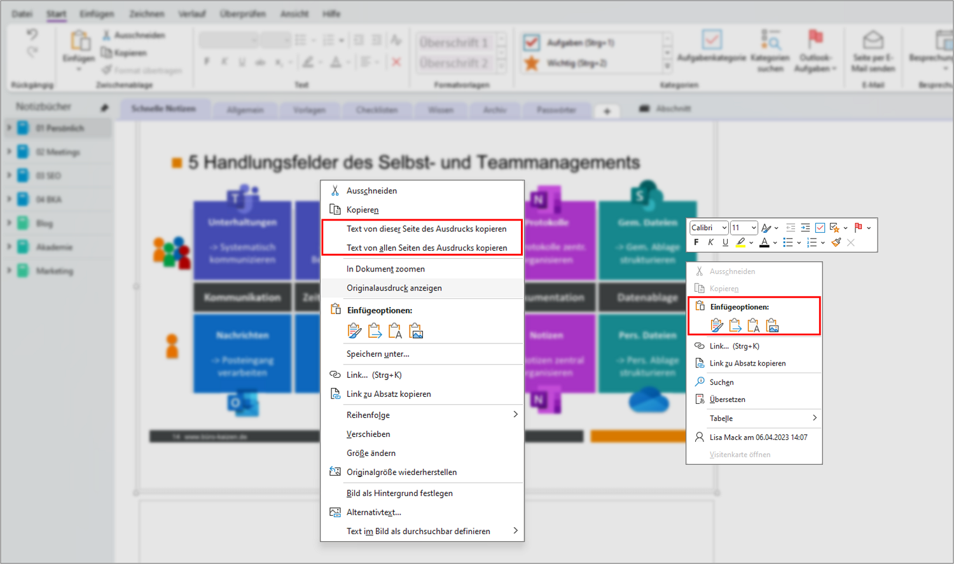Click the tag with star icon
954x564 pixels.
834,228
